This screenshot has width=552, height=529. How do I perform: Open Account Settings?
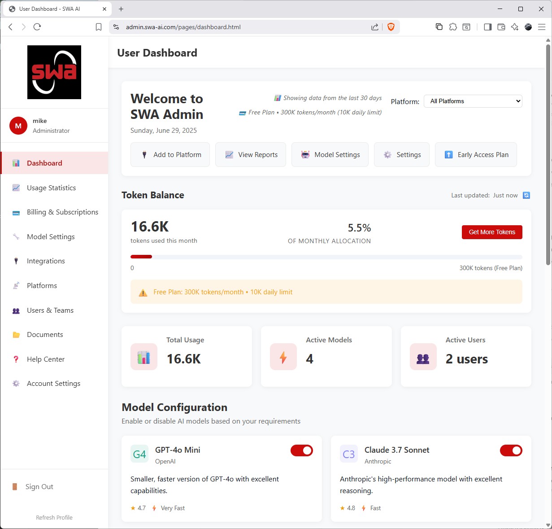[x=54, y=384]
